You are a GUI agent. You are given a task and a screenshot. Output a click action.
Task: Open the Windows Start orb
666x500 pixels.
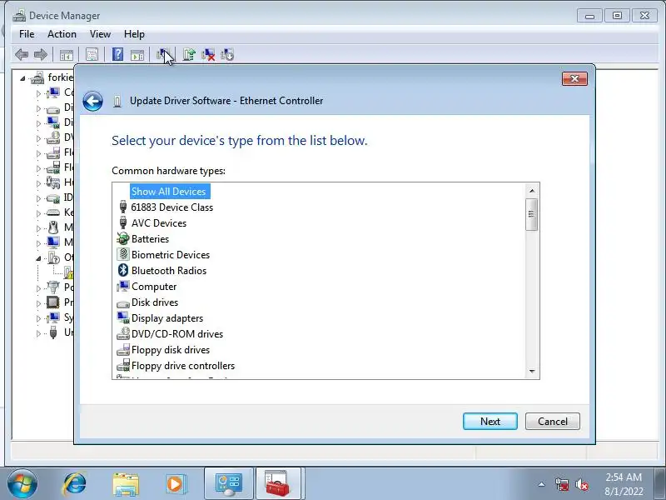point(22,484)
